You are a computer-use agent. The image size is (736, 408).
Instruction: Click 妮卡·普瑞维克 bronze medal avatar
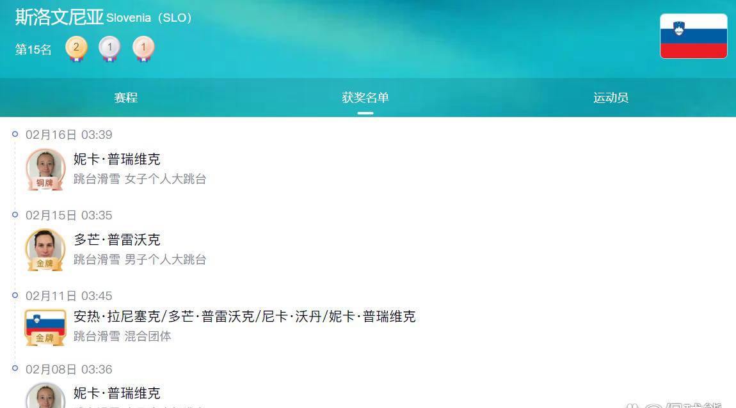tap(45, 169)
